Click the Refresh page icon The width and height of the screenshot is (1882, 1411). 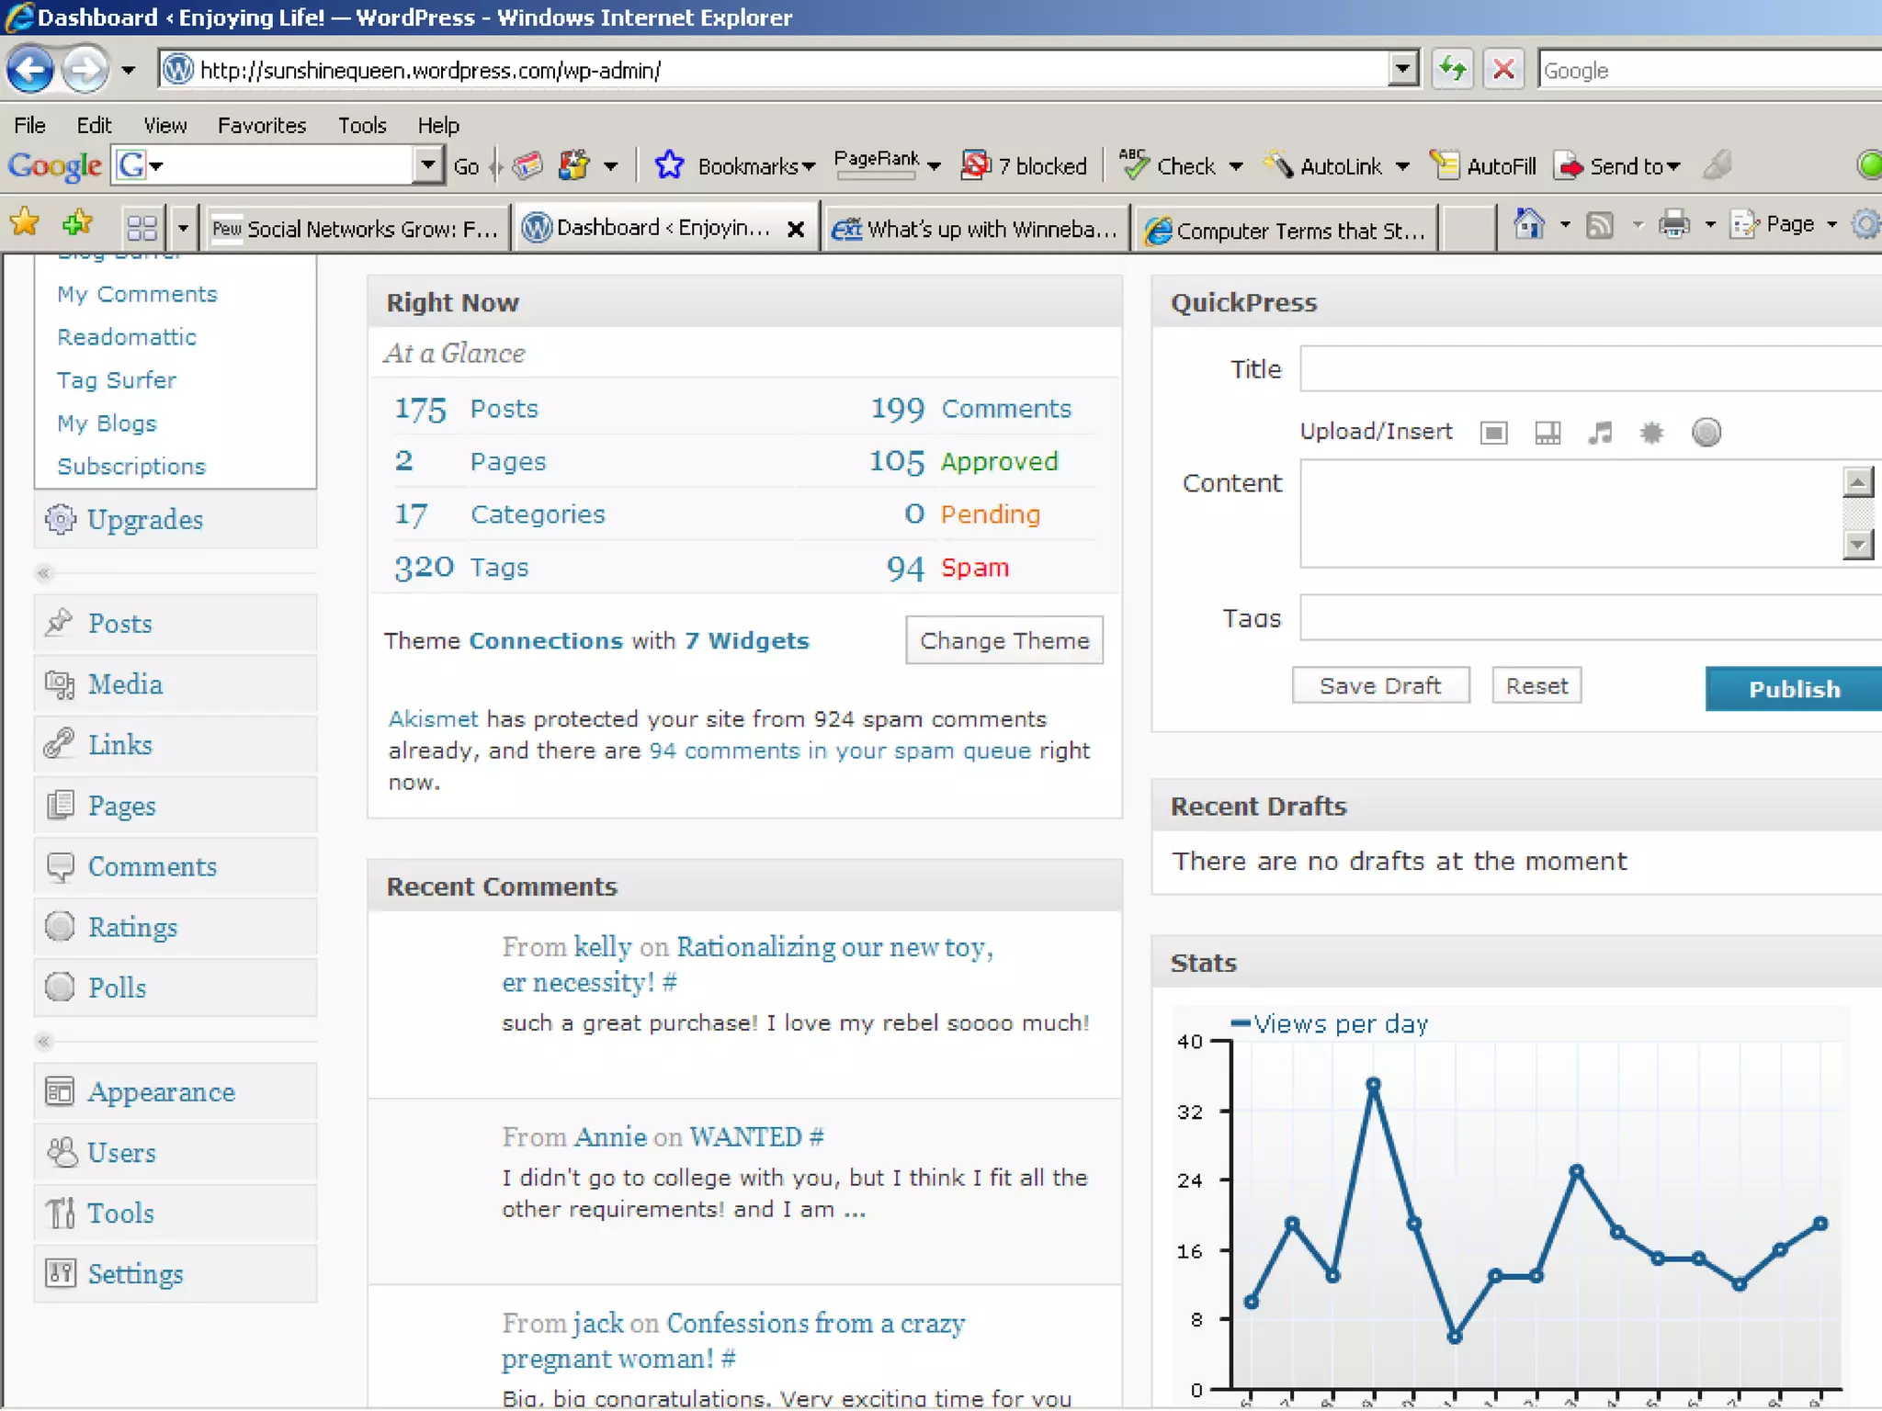point(1452,70)
